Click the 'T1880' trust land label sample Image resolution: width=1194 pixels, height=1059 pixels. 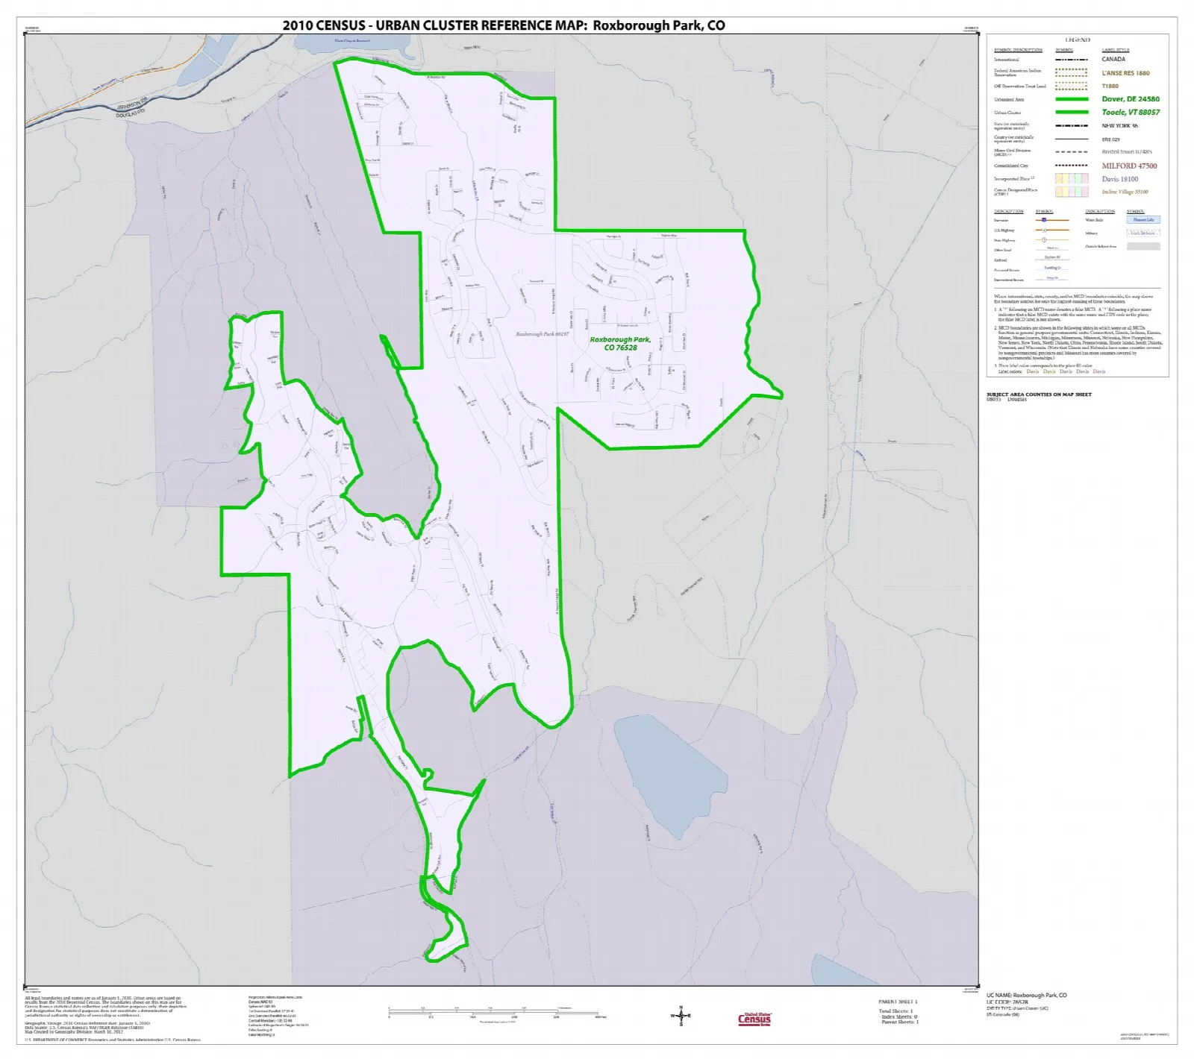coord(1110,87)
